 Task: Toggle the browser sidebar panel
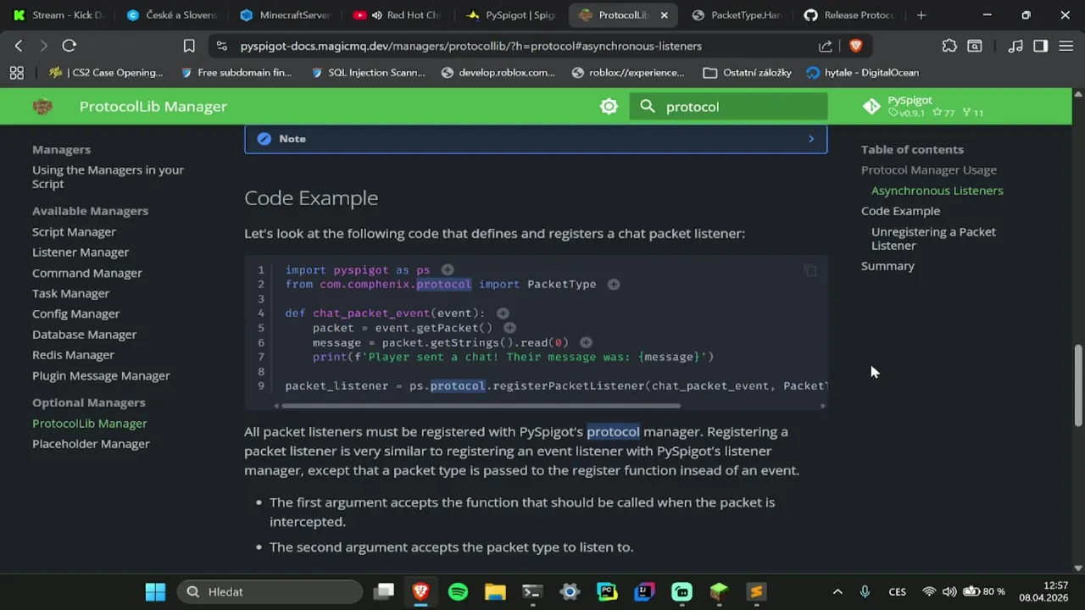point(1040,46)
